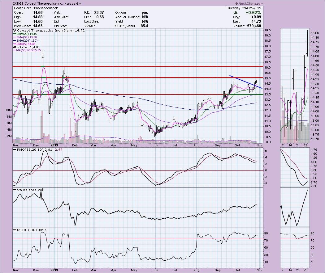Click the Last price value in the header
The height and width of the screenshot is (273, 325).
[256, 22]
